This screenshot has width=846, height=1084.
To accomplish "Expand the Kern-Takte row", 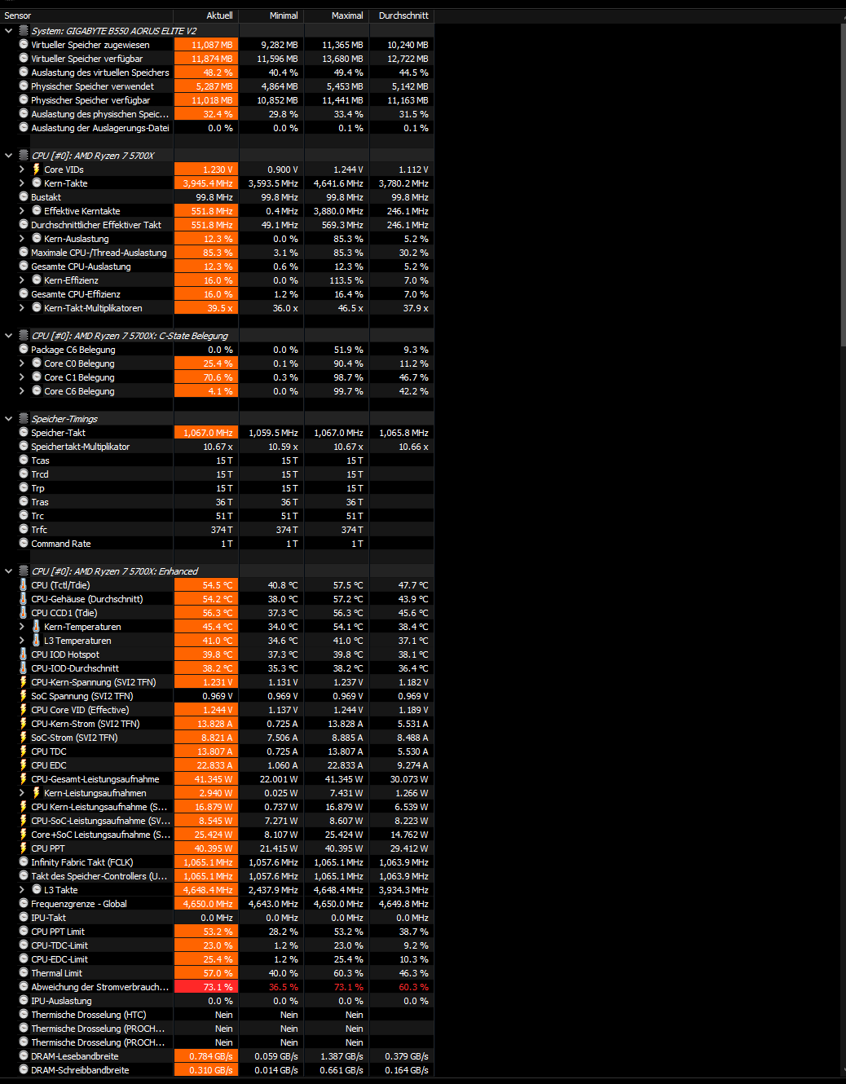I will point(22,183).
